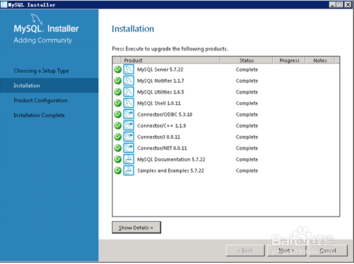
Task: Click Complete status for Connector/ODBC 5.3.10
Action: (247, 115)
